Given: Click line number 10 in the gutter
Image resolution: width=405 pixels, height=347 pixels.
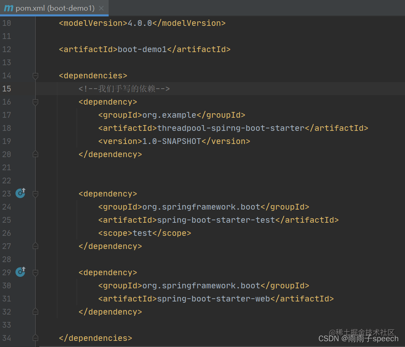Looking at the screenshot, I should click(x=7, y=23).
